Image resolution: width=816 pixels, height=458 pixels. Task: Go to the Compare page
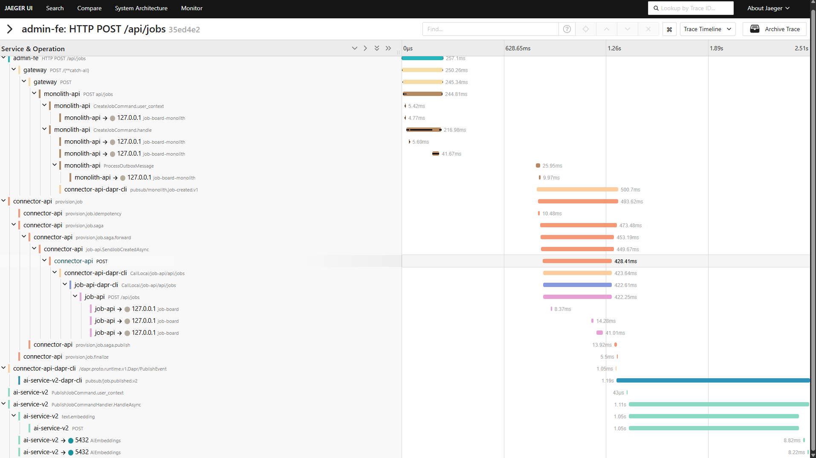89,8
